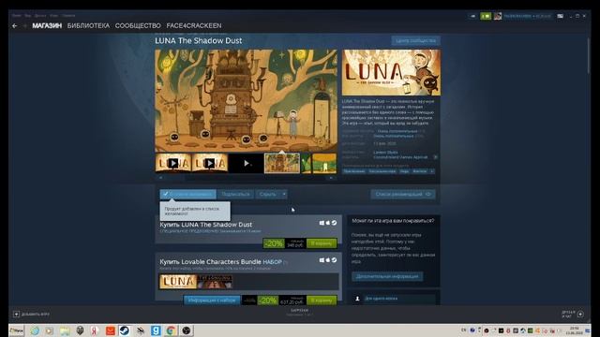
Task: Click Apple platform icon on Bundle row
Action: click(x=328, y=260)
